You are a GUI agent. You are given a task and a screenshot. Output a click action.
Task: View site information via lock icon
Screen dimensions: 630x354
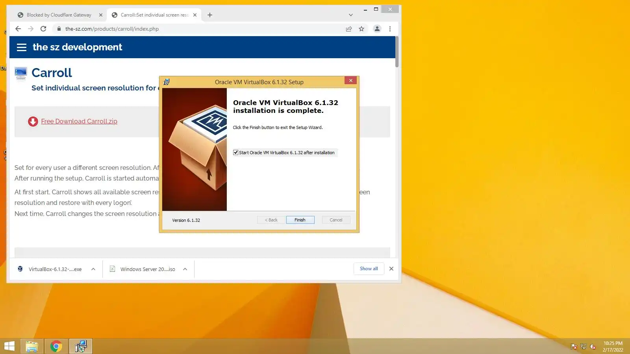(x=59, y=29)
